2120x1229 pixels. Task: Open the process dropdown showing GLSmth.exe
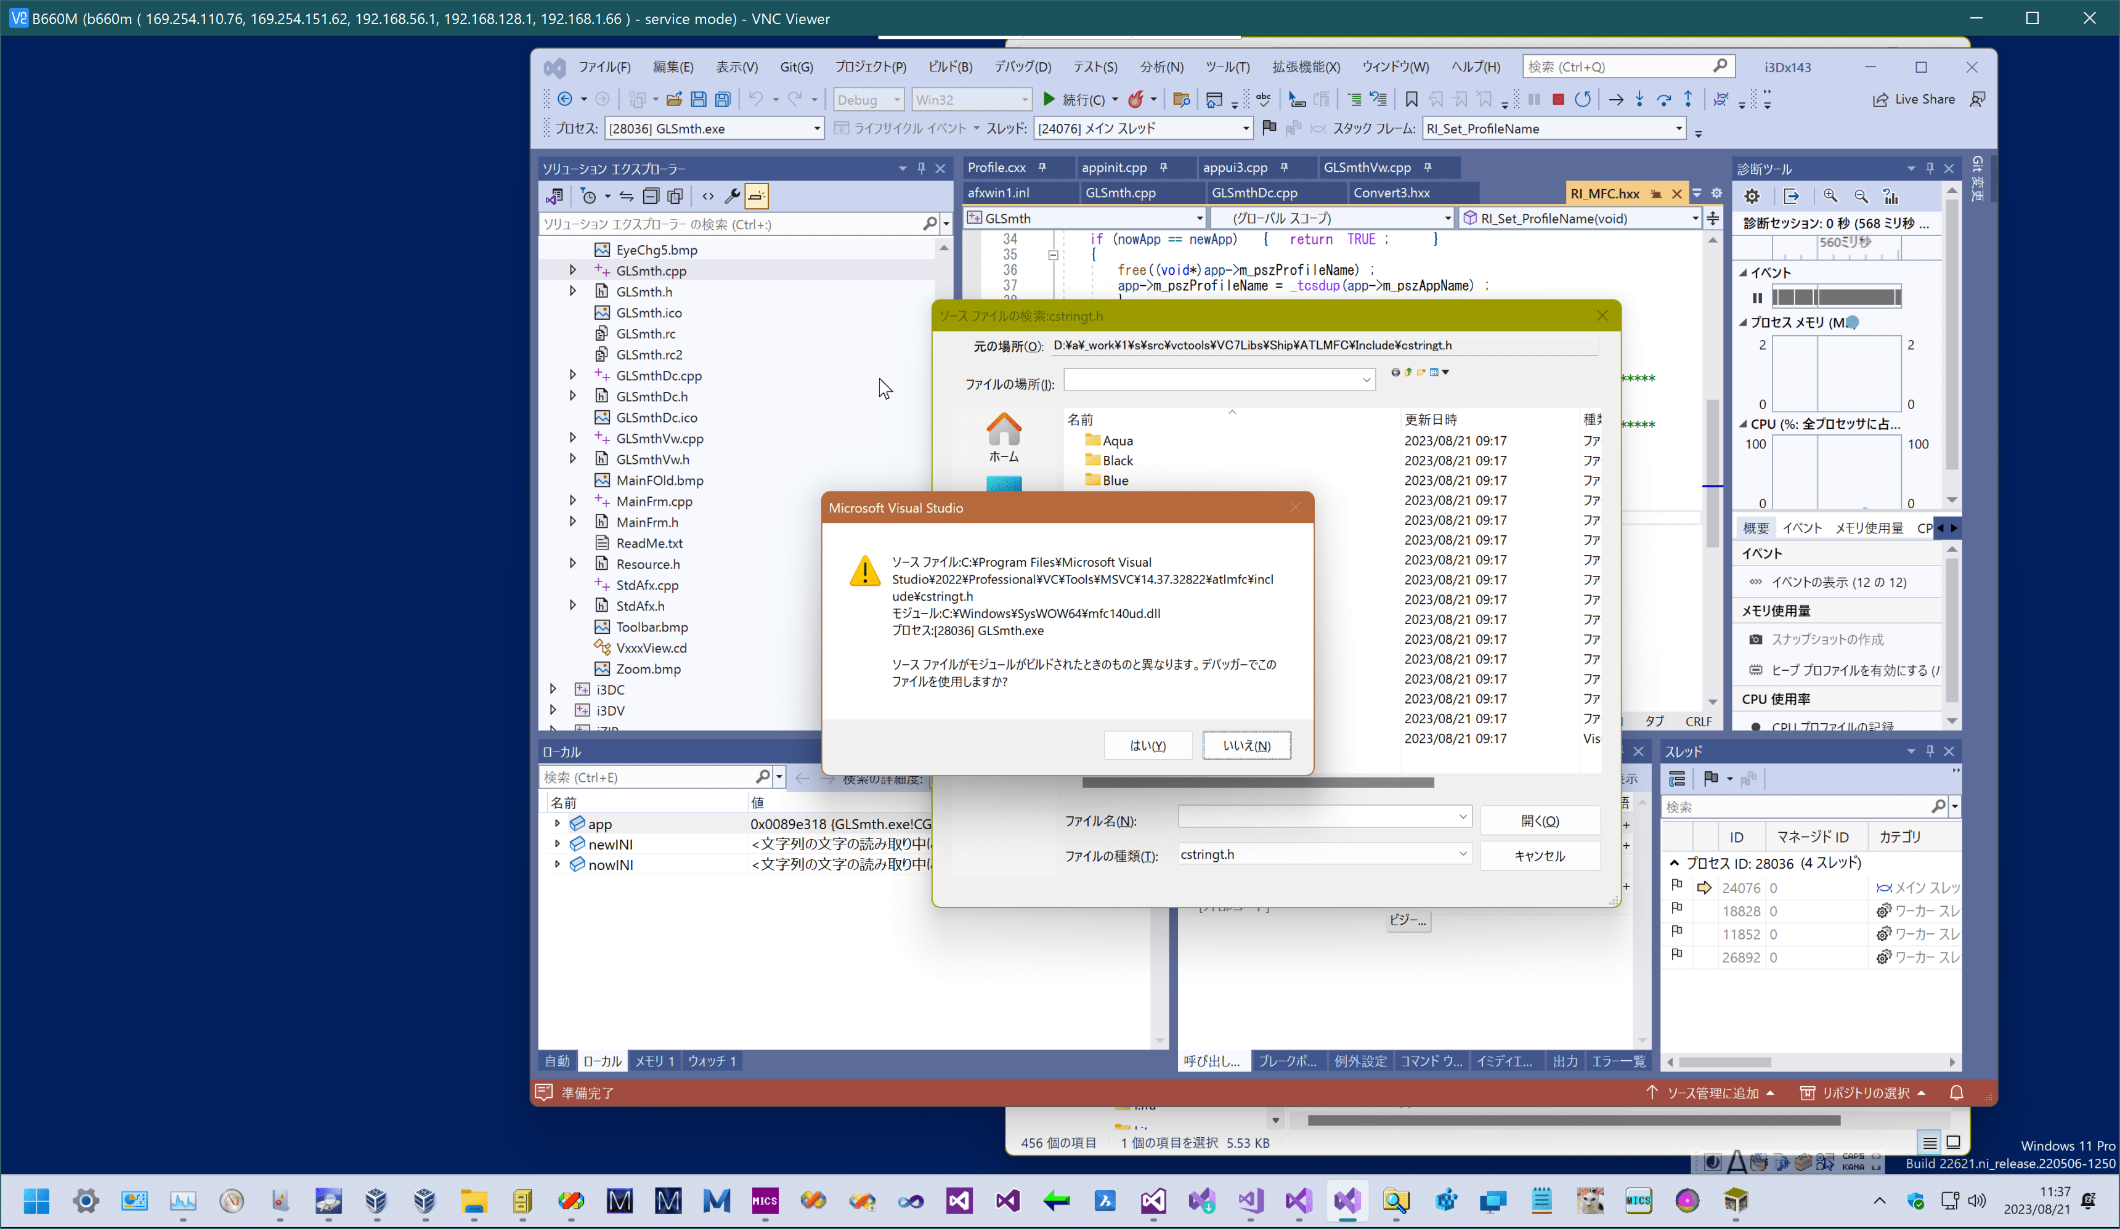click(x=816, y=129)
